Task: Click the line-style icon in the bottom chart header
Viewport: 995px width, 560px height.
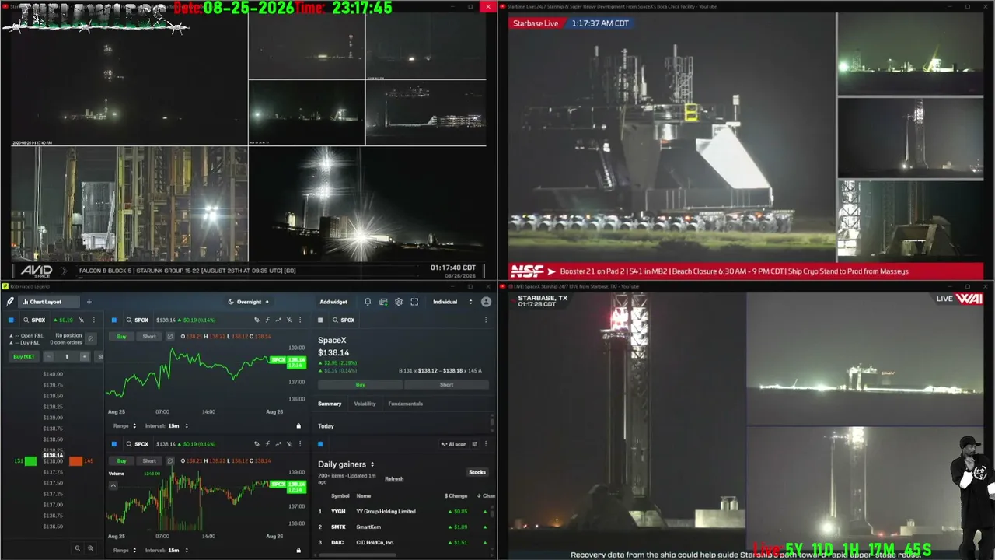Action: click(278, 444)
